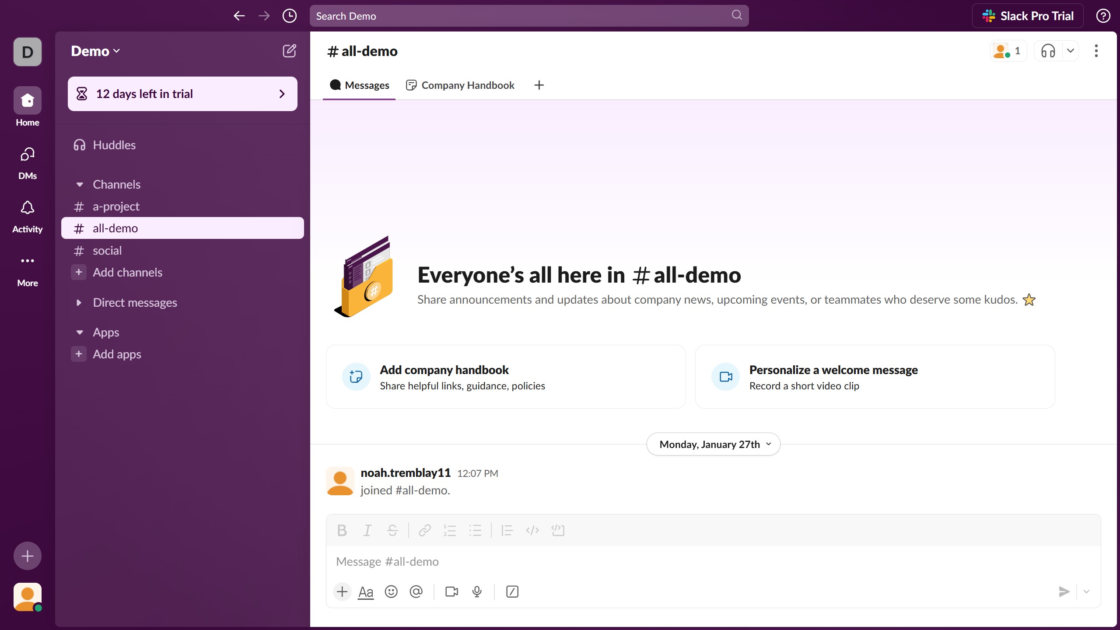
Task: Click the Search Demo field
Action: point(521,16)
